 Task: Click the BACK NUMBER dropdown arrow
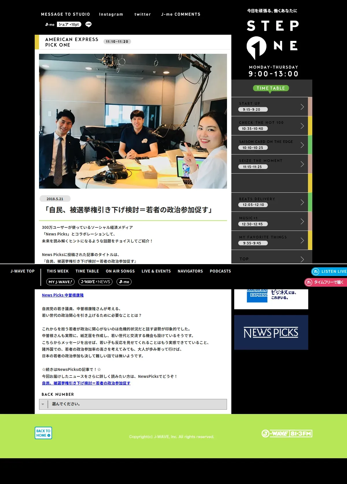tap(43, 404)
